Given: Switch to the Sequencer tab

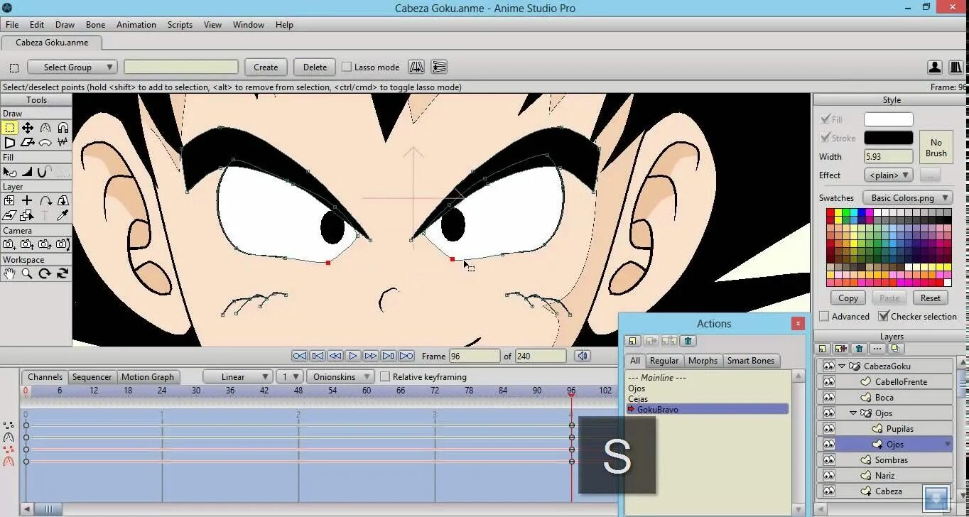Looking at the screenshot, I should 92,376.
